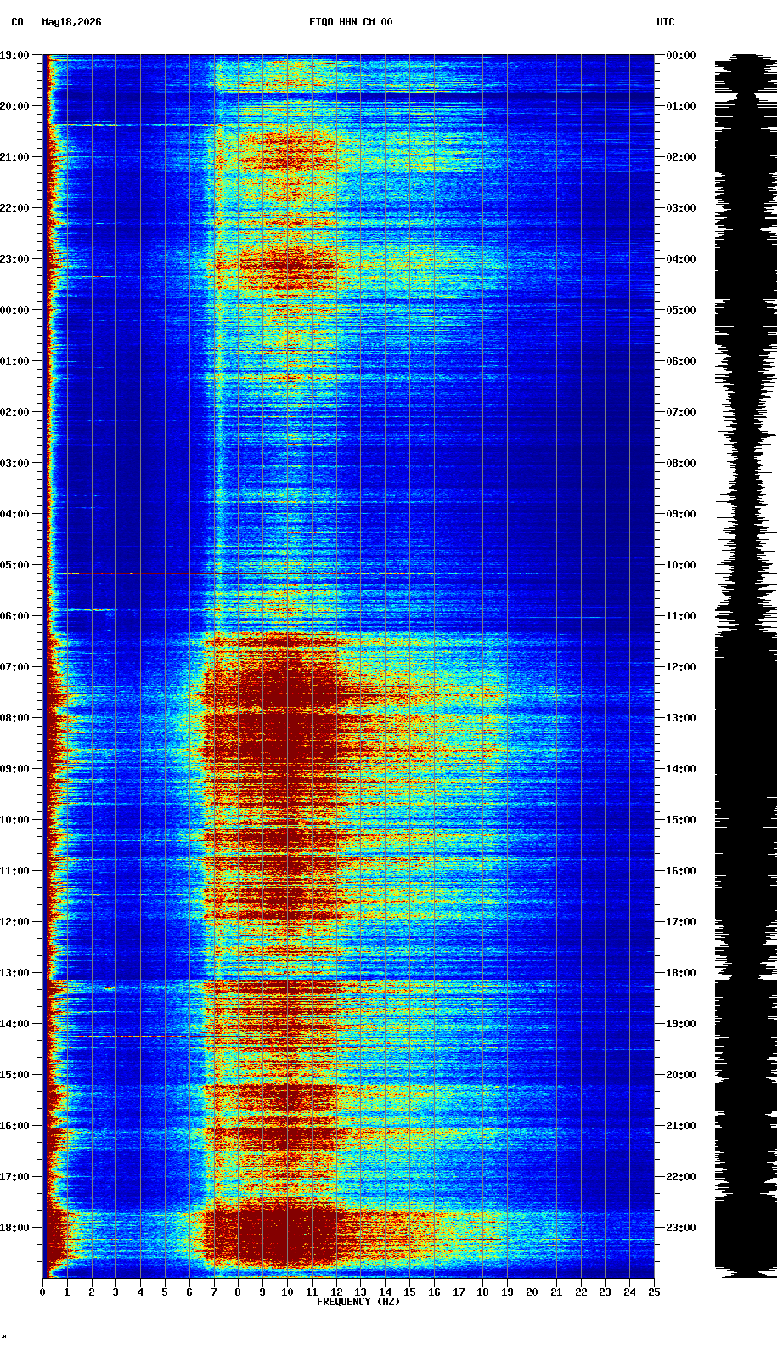Viewport: 783px width, 1346px height.
Task: Click the 10 Hz frequency axis tick
Action: tap(287, 1292)
